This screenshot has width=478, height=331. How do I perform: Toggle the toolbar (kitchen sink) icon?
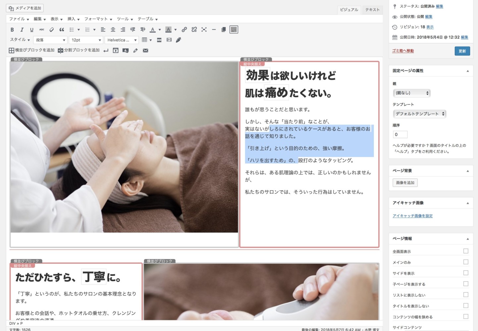click(234, 30)
